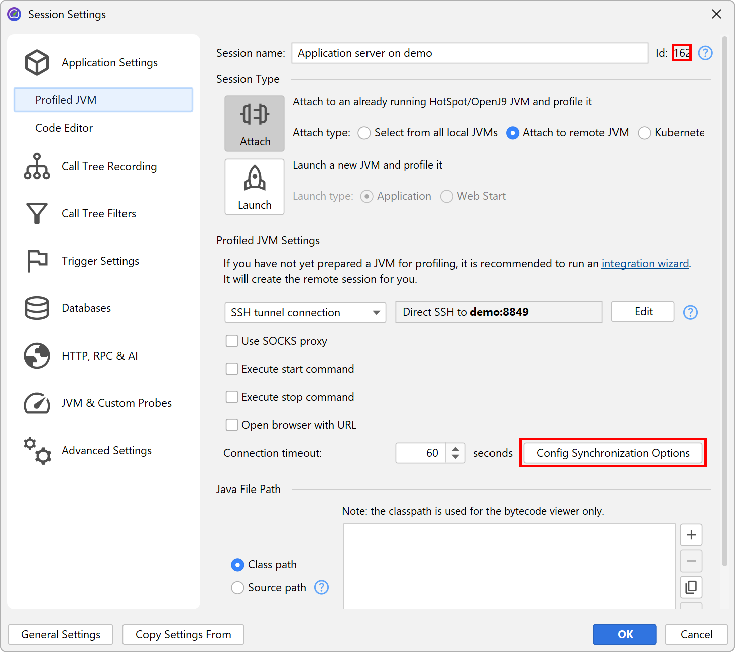
Task: Click the plus icon to add class path
Action: (x=691, y=535)
